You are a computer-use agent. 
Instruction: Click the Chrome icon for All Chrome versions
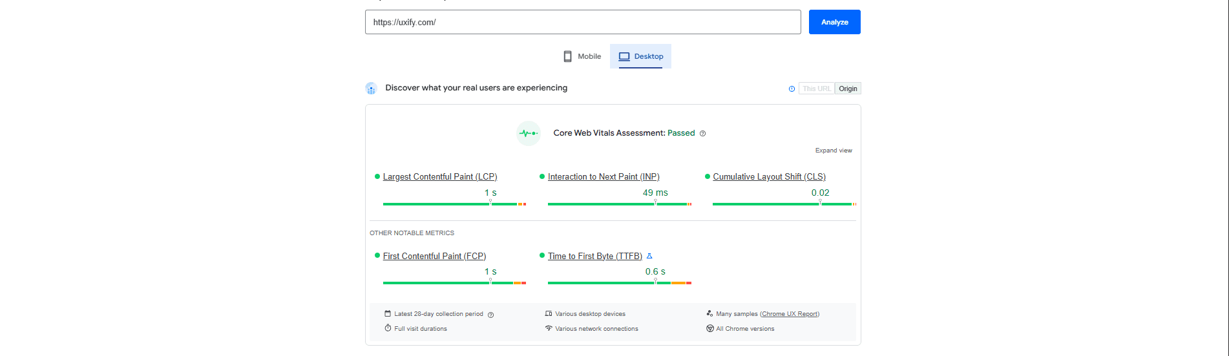pyautogui.click(x=709, y=328)
